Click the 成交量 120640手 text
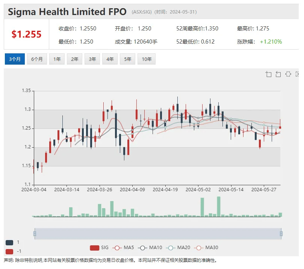The image size is (304, 269). (136, 42)
